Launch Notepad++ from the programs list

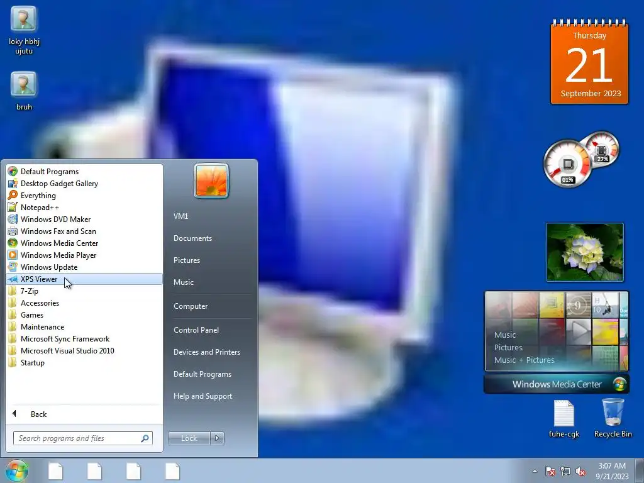pos(84,208)
